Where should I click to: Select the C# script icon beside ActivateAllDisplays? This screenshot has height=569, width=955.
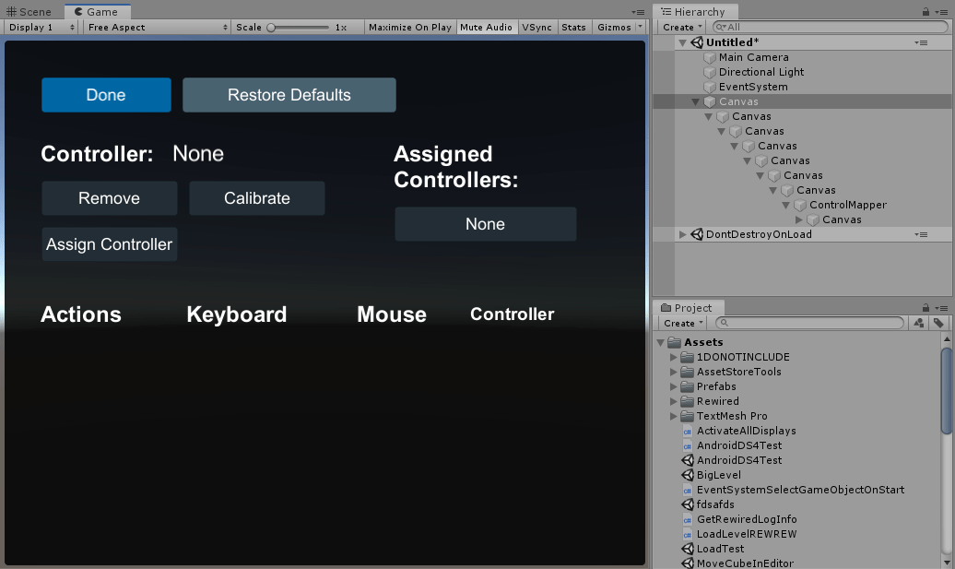(687, 431)
